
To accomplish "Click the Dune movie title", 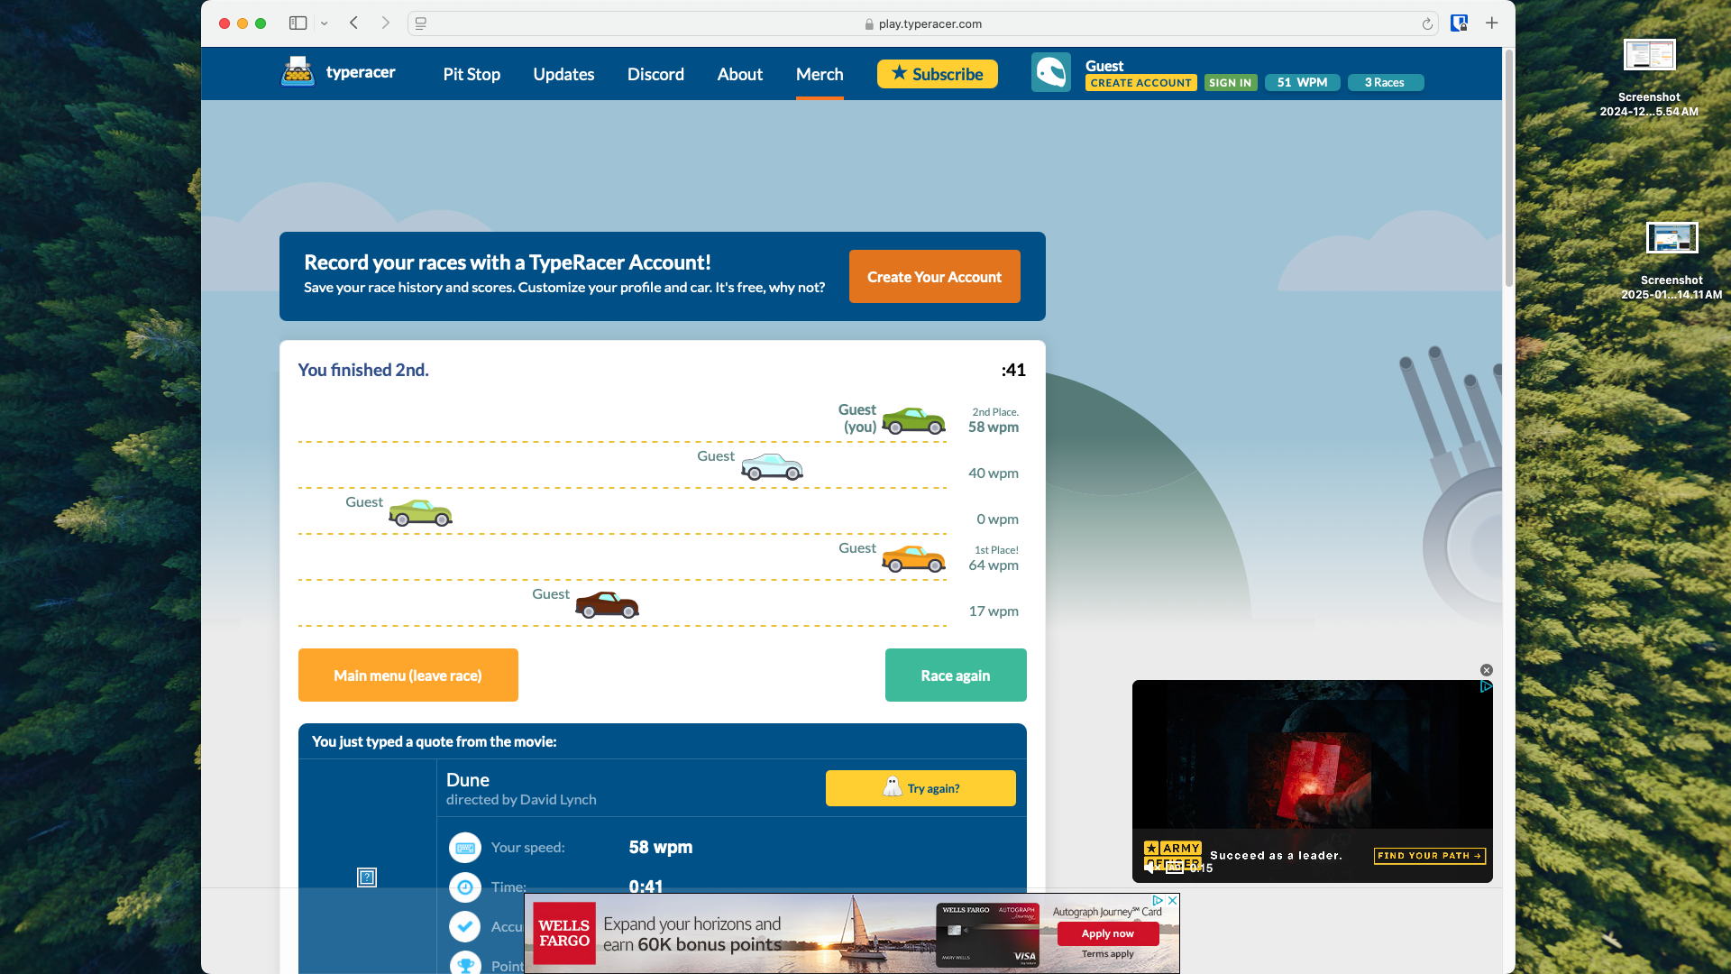I will point(468,780).
